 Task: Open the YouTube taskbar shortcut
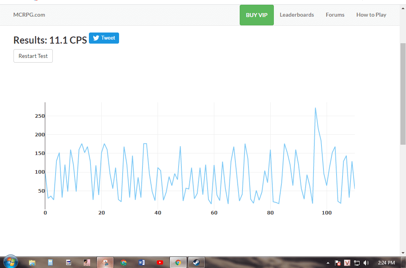[160, 262]
